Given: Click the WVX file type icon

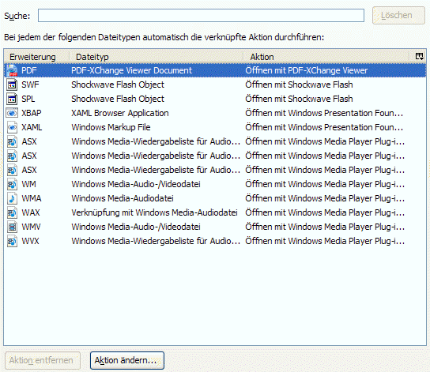Looking at the screenshot, I should pos(12,242).
